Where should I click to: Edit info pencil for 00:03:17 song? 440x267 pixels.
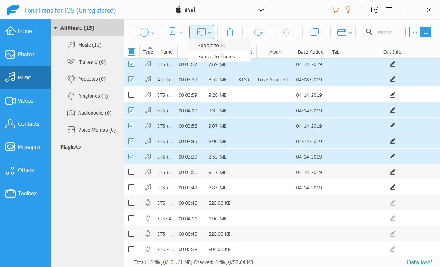pyautogui.click(x=392, y=64)
